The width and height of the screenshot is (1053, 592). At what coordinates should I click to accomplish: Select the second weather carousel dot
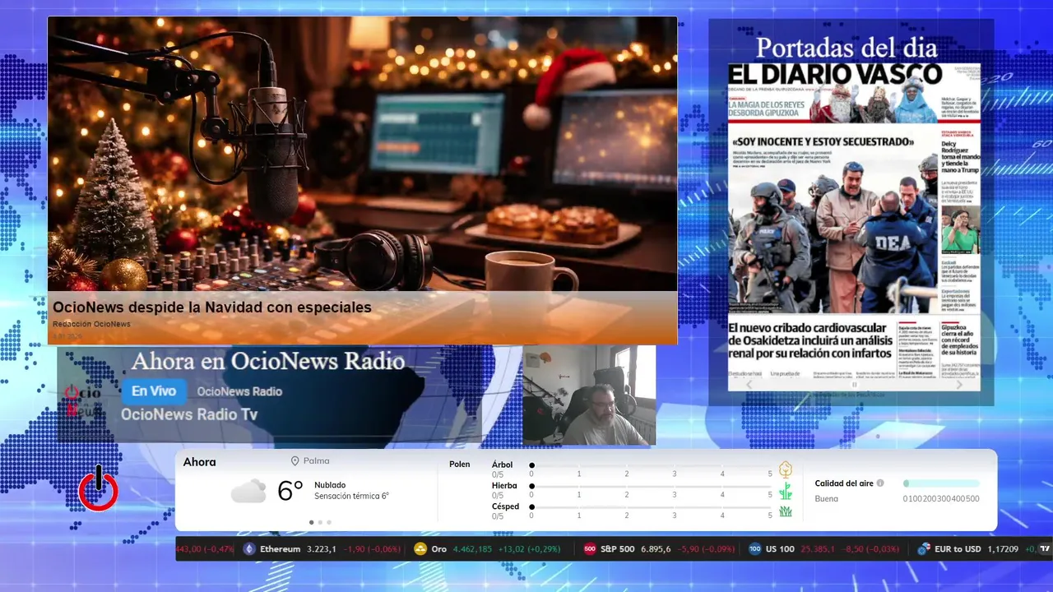[320, 522]
